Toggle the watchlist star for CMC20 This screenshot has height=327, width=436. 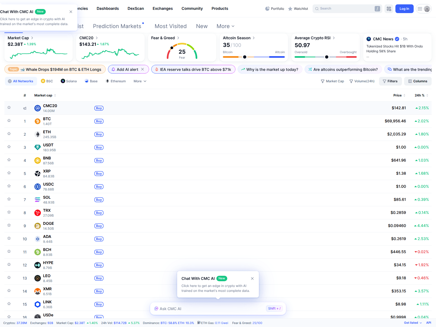point(9,108)
